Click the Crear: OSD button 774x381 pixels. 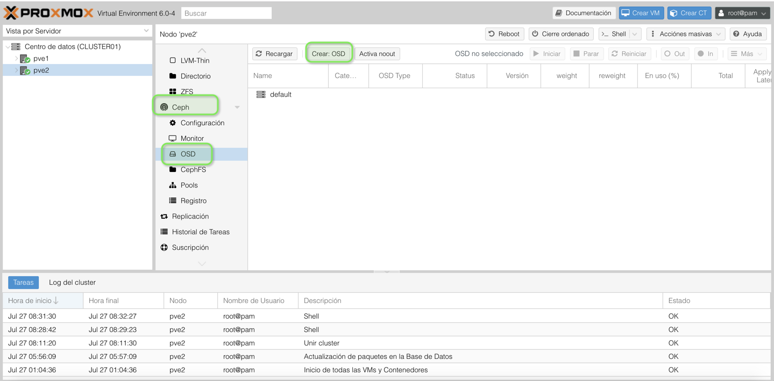coord(329,53)
